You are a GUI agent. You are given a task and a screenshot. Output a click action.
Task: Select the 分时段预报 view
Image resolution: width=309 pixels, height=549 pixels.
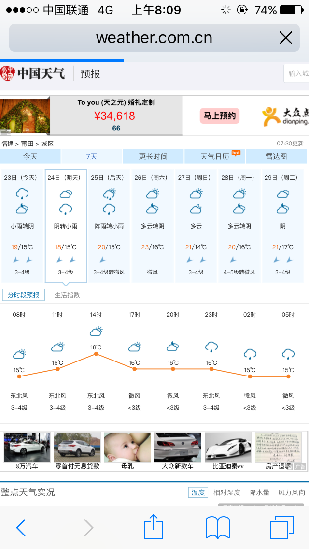coord(24,295)
